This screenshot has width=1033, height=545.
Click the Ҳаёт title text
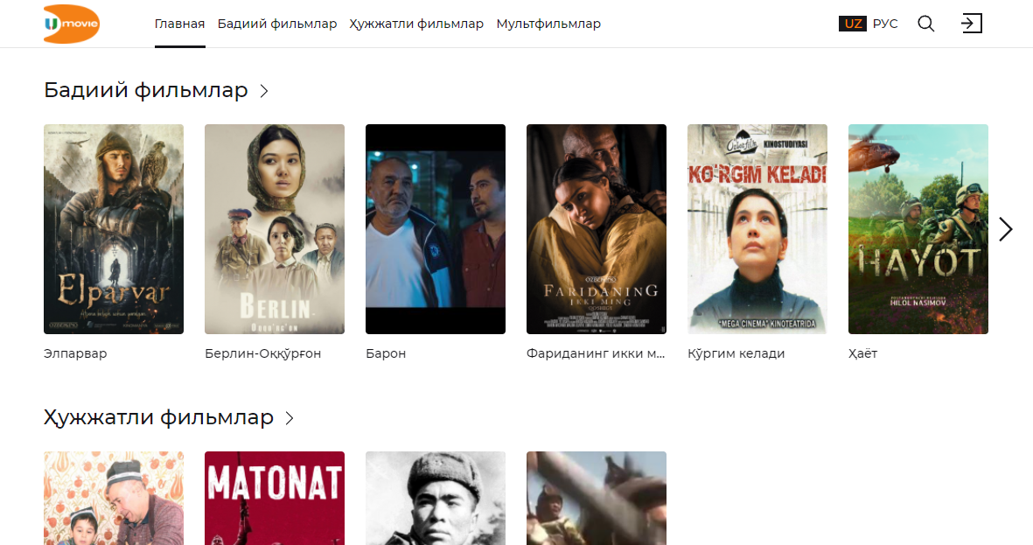(862, 354)
